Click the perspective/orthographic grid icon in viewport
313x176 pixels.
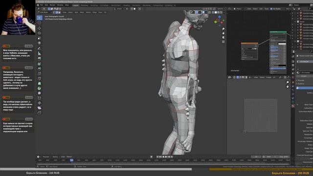tap(223, 42)
